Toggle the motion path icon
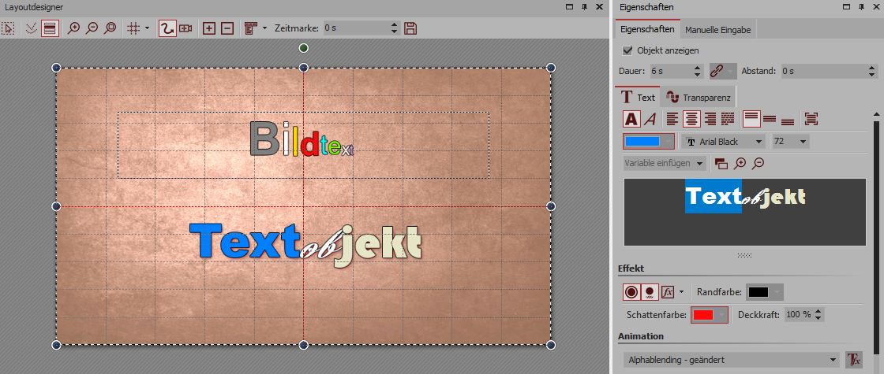The width and height of the screenshot is (884, 374). click(167, 28)
